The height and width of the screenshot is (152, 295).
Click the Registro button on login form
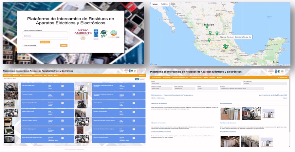point(64,45)
